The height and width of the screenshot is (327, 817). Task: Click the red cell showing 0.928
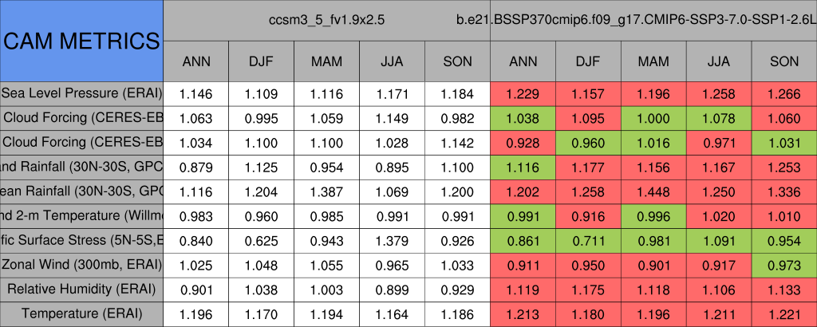[x=523, y=143]
